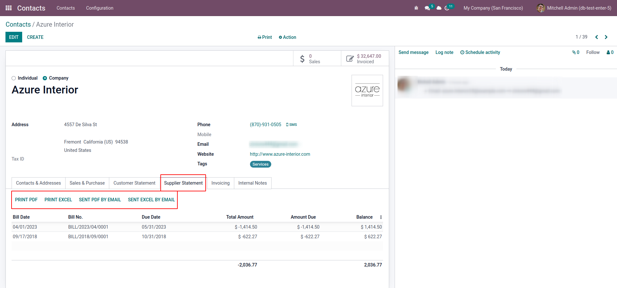Select the Supplier Statement tab

tap(183, 183)
